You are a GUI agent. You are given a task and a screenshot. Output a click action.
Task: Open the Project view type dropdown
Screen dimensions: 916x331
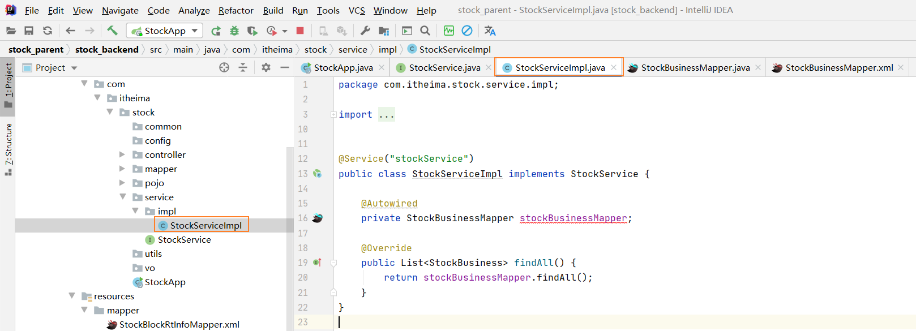coord(74,68)
